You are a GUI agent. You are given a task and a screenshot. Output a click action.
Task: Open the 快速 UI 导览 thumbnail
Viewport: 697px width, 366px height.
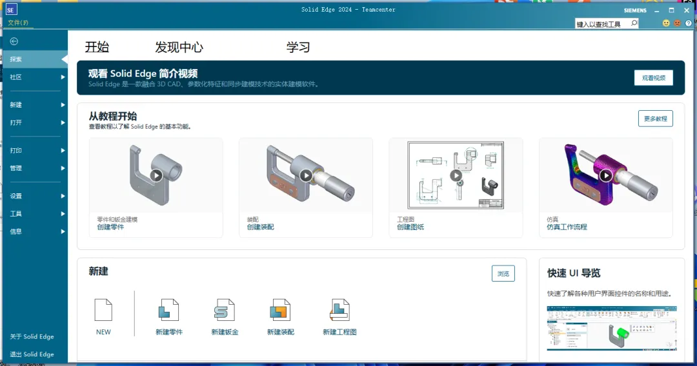[x=612, y=328]
